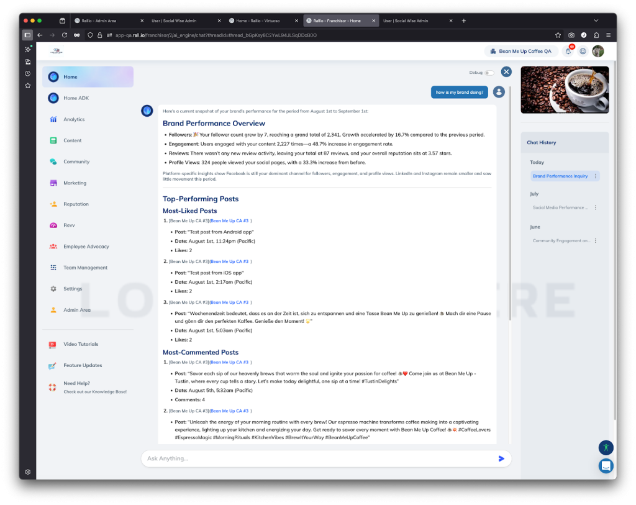Open the Community Engagement chat menu
This screenshot has width=636, height=505.
(x=594, y=240)
